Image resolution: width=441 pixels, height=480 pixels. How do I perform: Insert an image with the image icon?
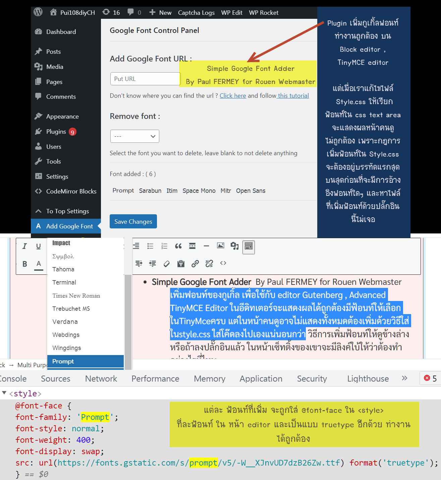coord(220,246)
